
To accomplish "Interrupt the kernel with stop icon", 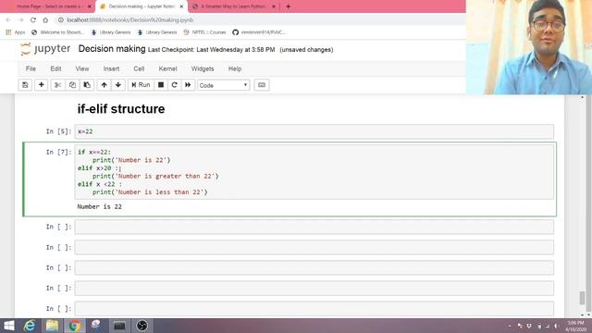I will [161, 85].
